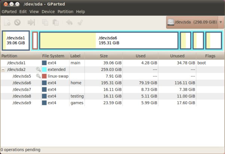The width and height of the screenshot is (225, 154).
Task: Click the 79.19 GiB used value
Action: click(x=148, y=83)
